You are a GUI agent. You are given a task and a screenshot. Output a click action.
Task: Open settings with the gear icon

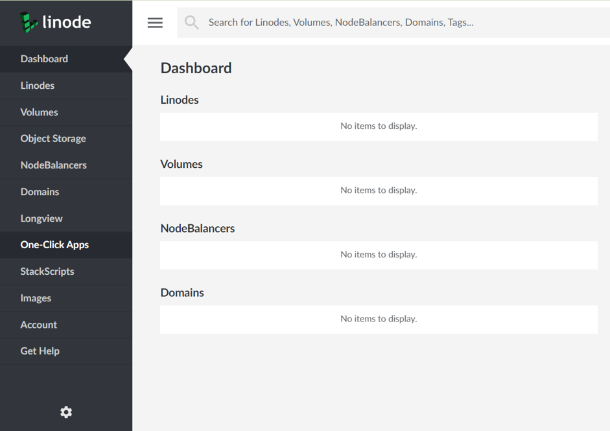66,412
